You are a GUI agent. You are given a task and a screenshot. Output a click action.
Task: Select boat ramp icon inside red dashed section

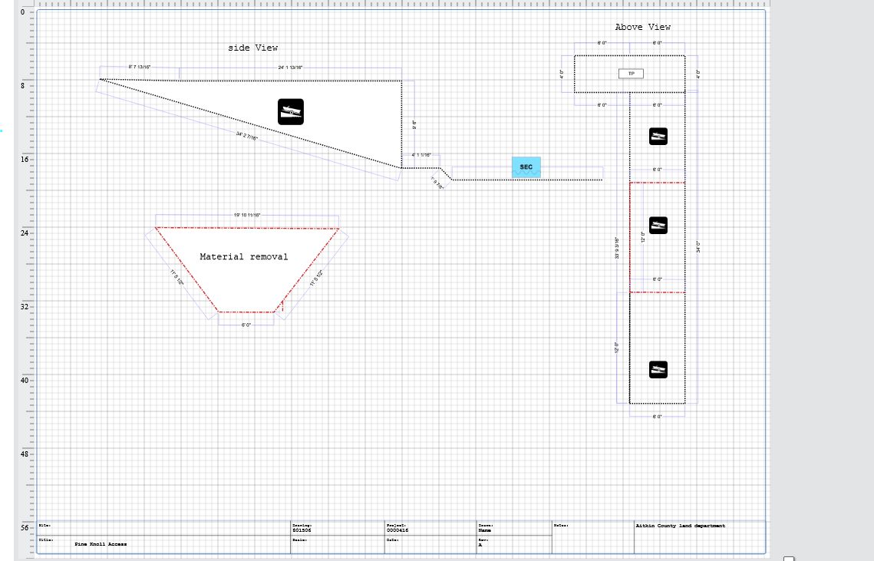click(658, 226)
